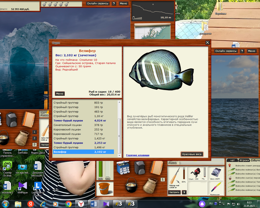Open Меню in the fish details panel
This screenshot has width=260, height=208.
coord(60,94)
